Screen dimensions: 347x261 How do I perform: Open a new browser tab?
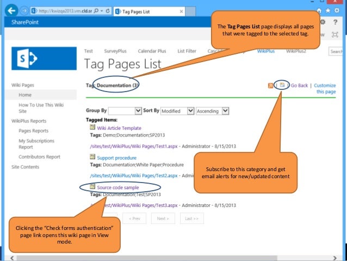point(190,11)
